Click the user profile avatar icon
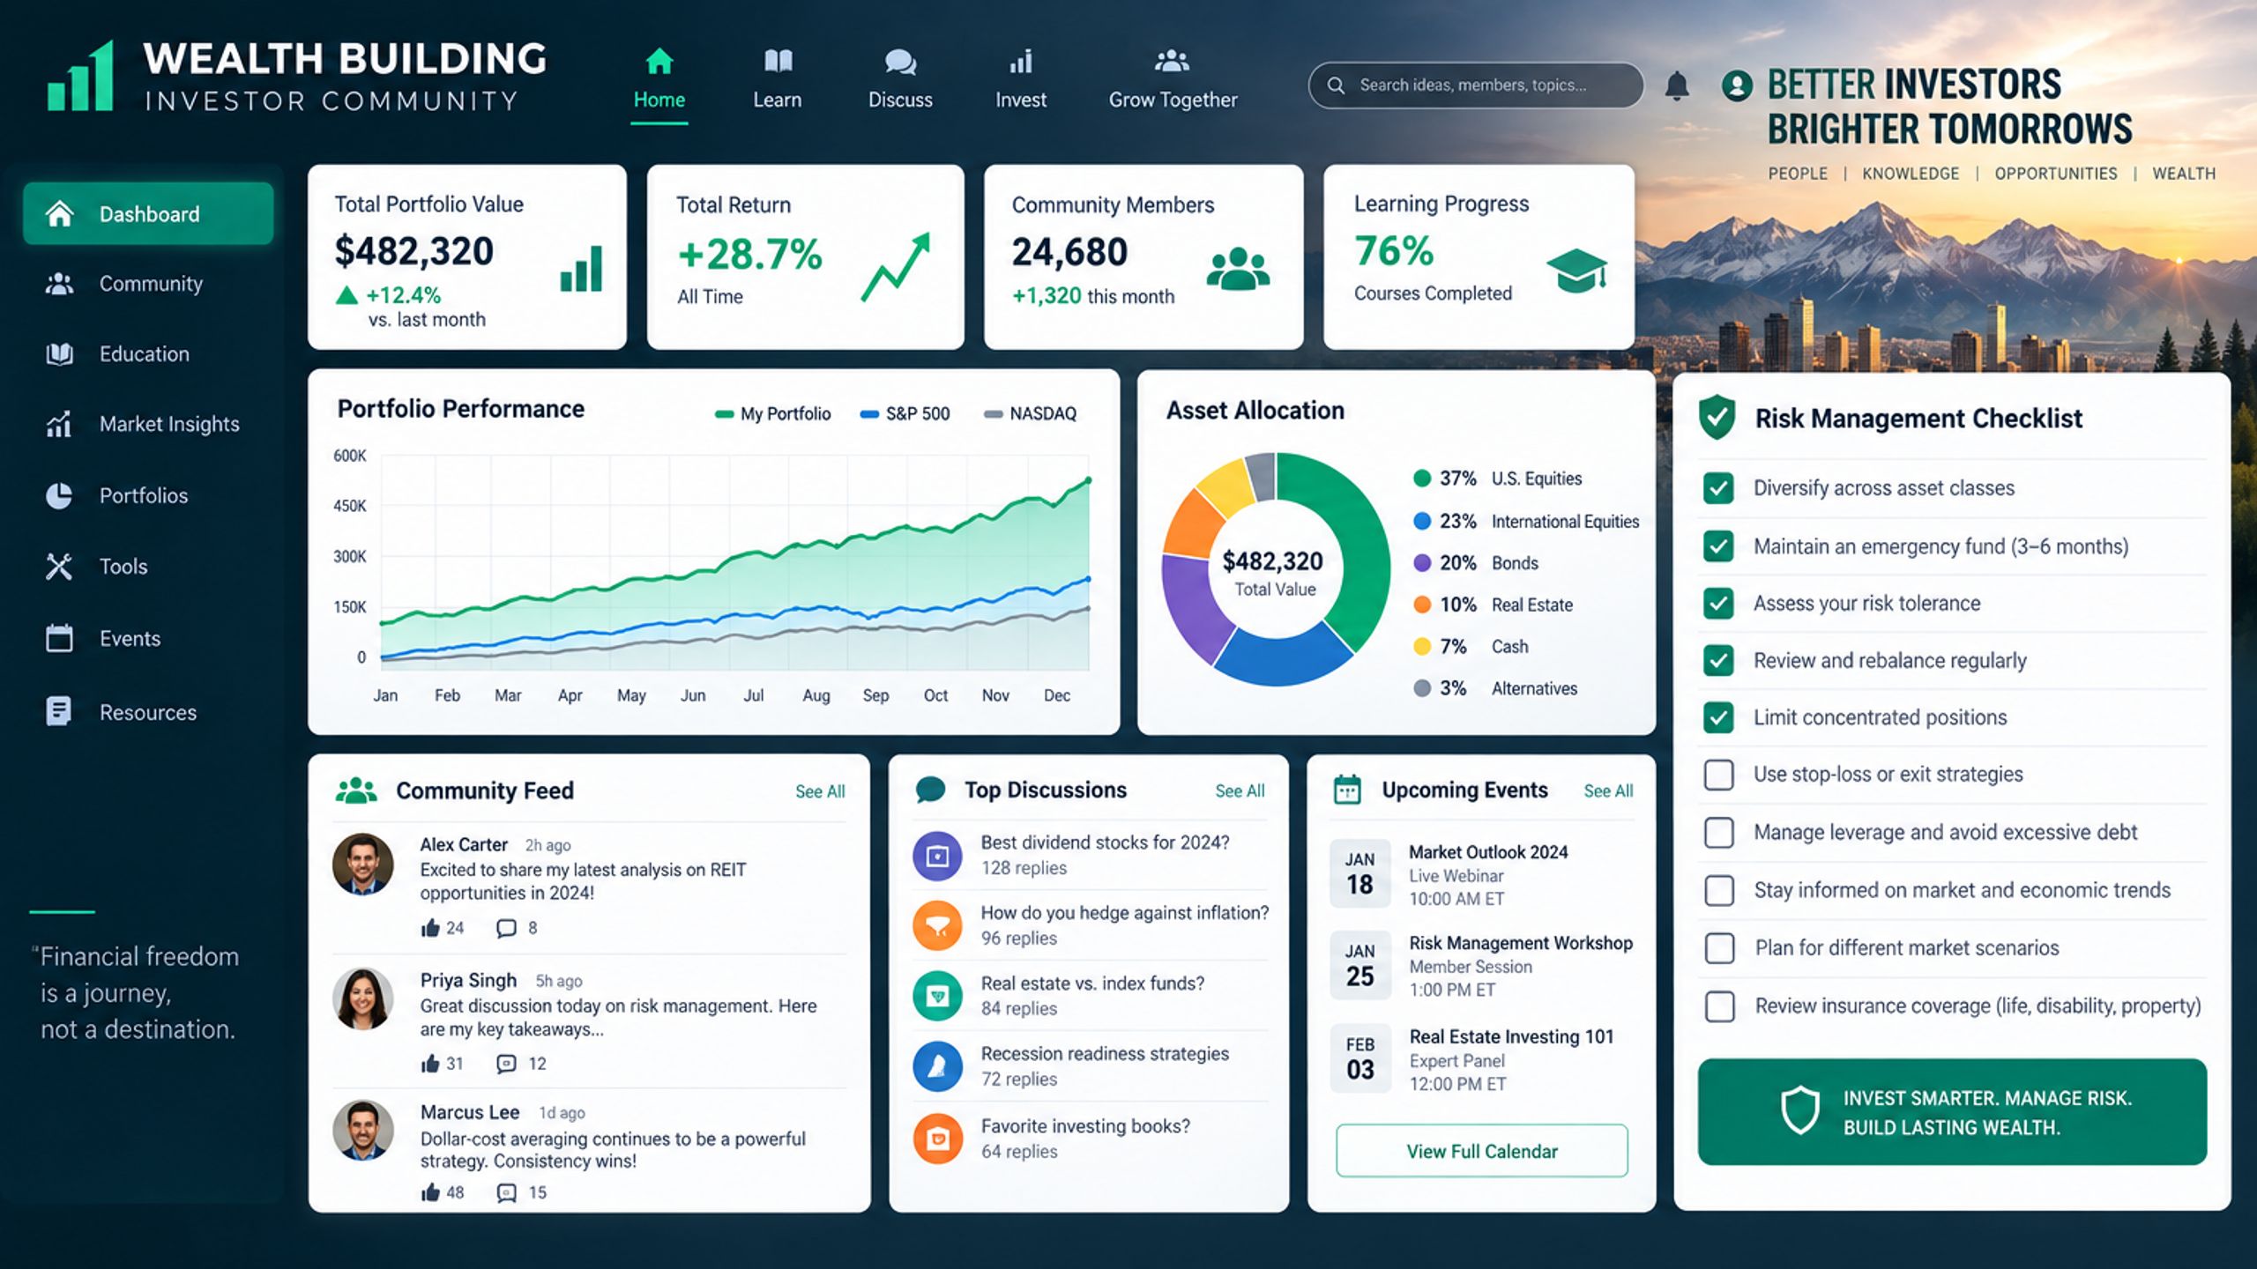Viewport: 2257px width, 1269px height. click(1737, 85)
